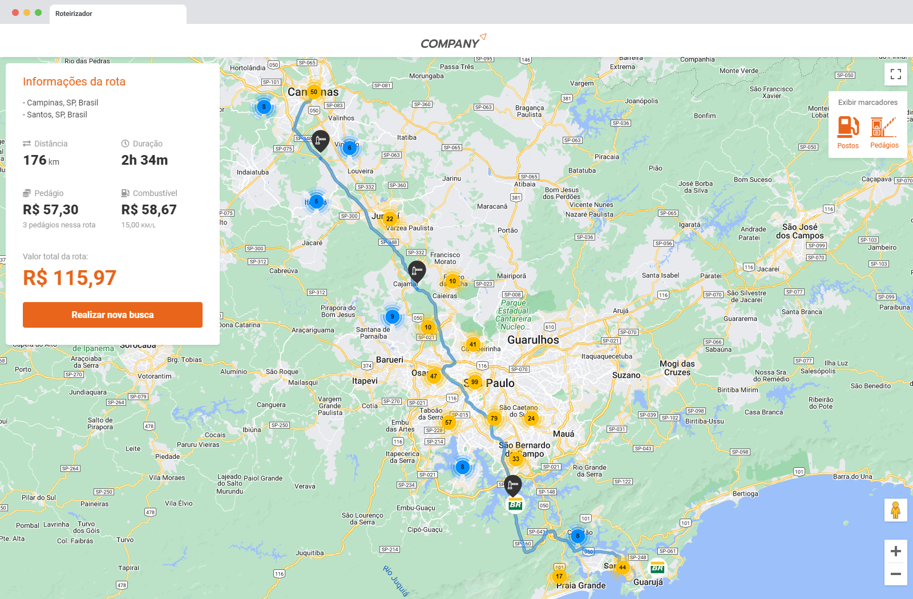Open cluster 50 in Campinas
The height and width of the screenshot is (599, 913).
[x=314, y=92]
